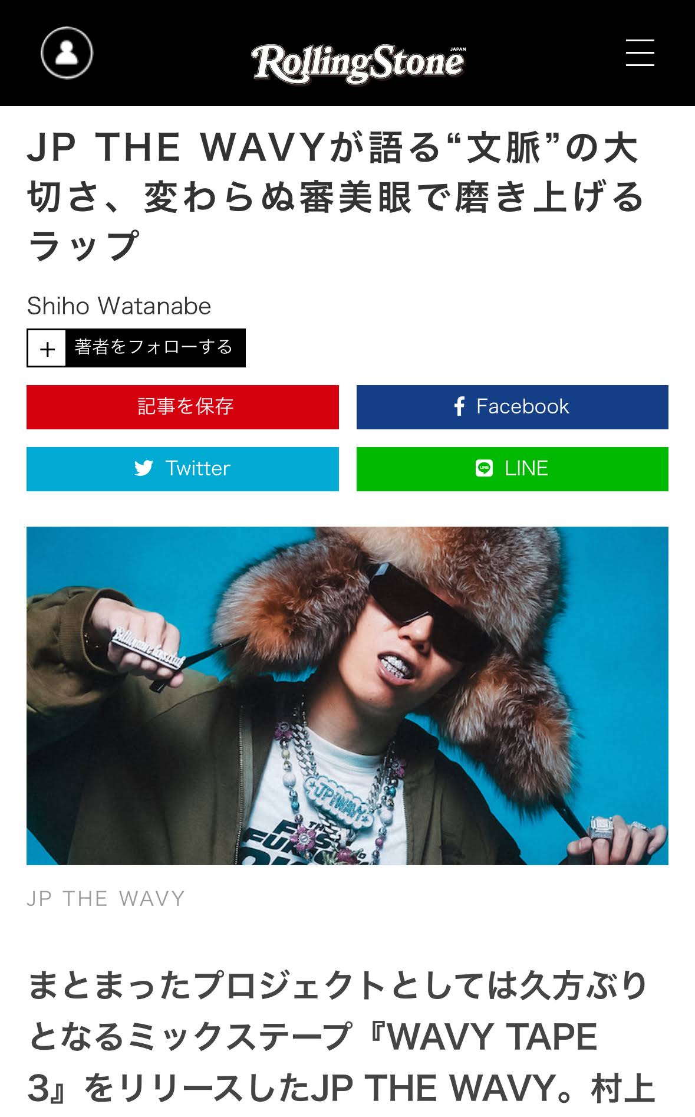This screenshot has width=695, height=1117.
Task: Open the user profile icon
Action: pos(67,53)
